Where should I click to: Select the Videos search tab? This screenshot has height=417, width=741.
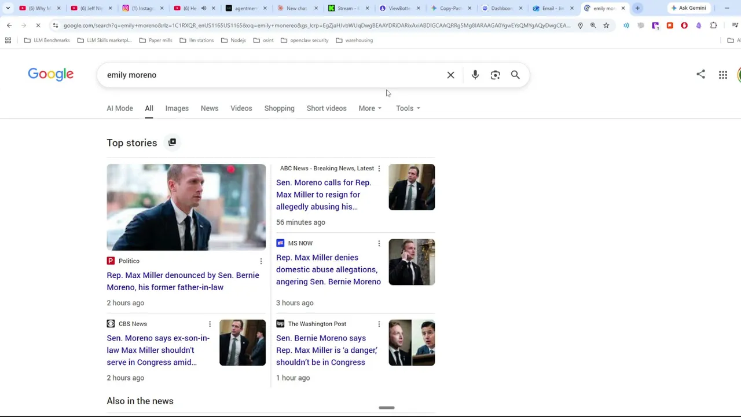point(241,108)
